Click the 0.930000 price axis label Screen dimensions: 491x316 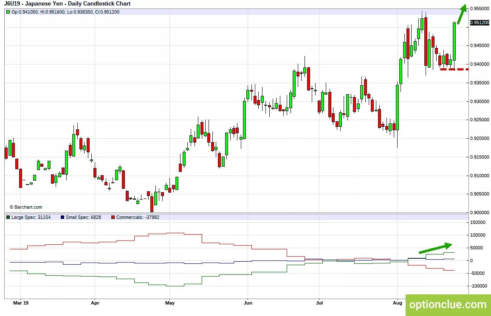pos(480,101)
